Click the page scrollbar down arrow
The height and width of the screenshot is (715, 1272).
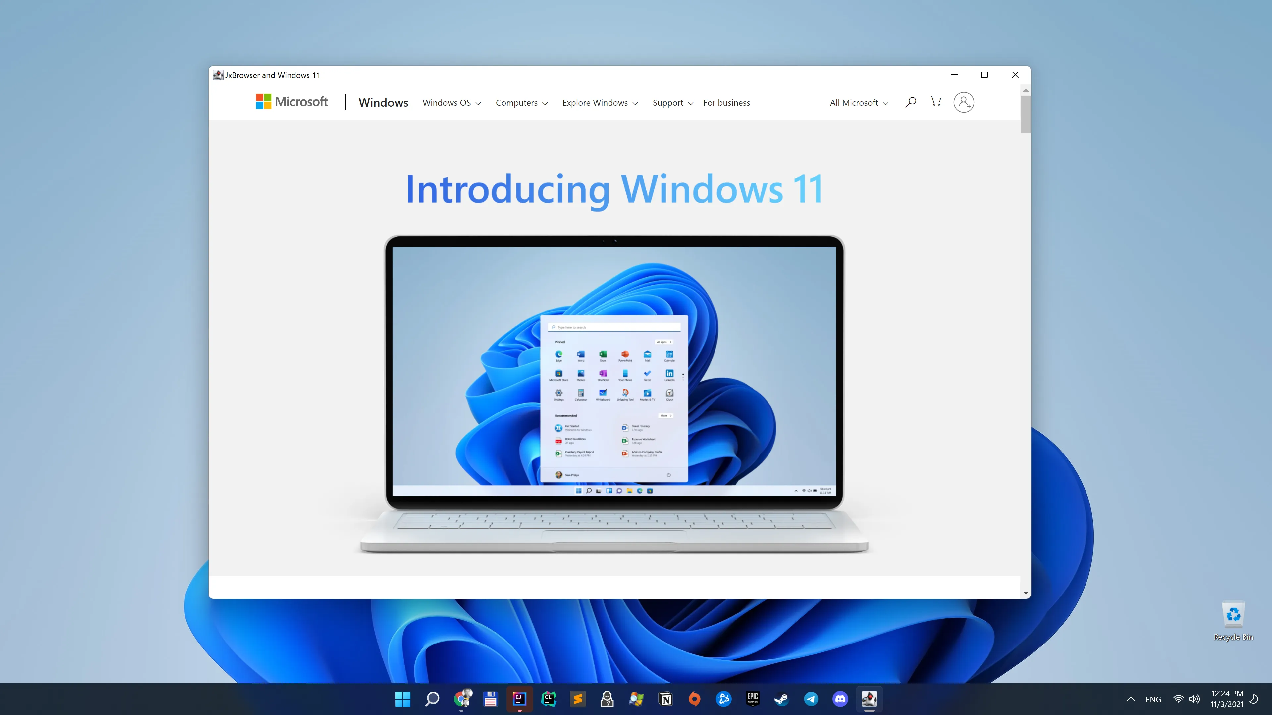coord(1026,593)
